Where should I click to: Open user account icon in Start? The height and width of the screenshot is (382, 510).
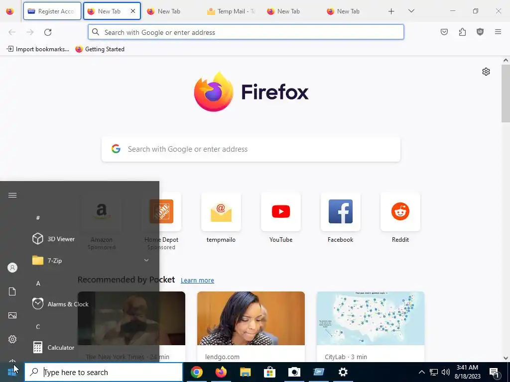(12, 268)
